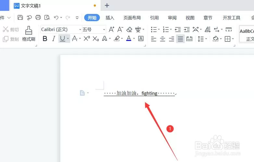Toggle Bold formatting

point(45,39)
